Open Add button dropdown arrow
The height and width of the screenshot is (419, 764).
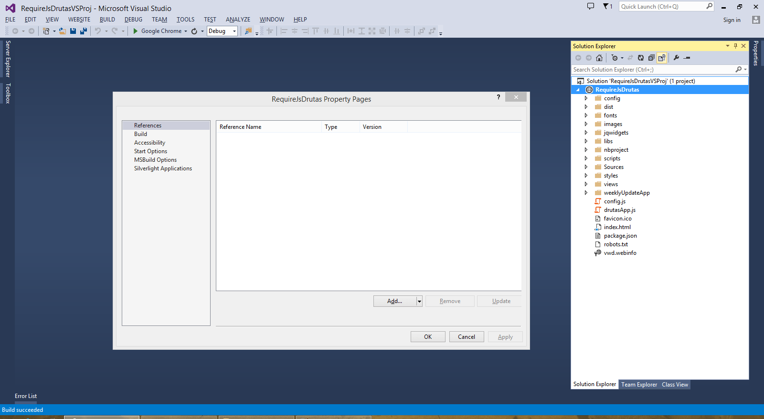coord(419,301)
